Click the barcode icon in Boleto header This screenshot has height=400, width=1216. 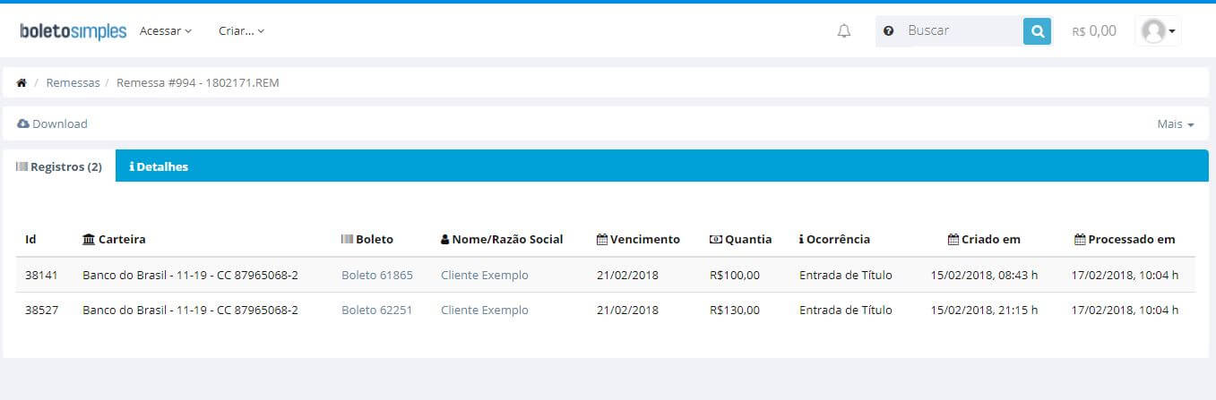tap(348, 240)
